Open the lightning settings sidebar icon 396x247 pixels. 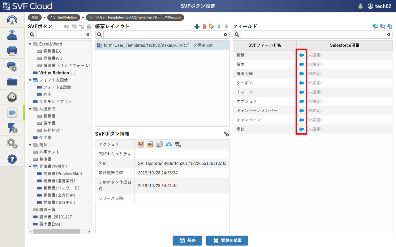click(12, 128)
